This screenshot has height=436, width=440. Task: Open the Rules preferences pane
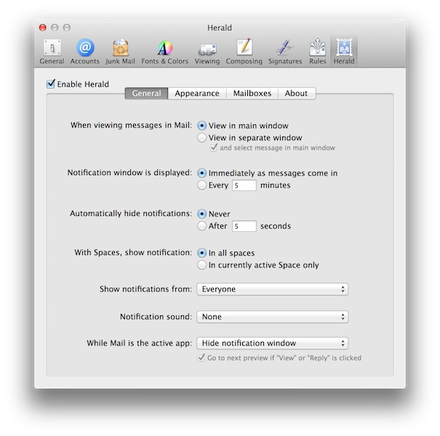(317, 50)
